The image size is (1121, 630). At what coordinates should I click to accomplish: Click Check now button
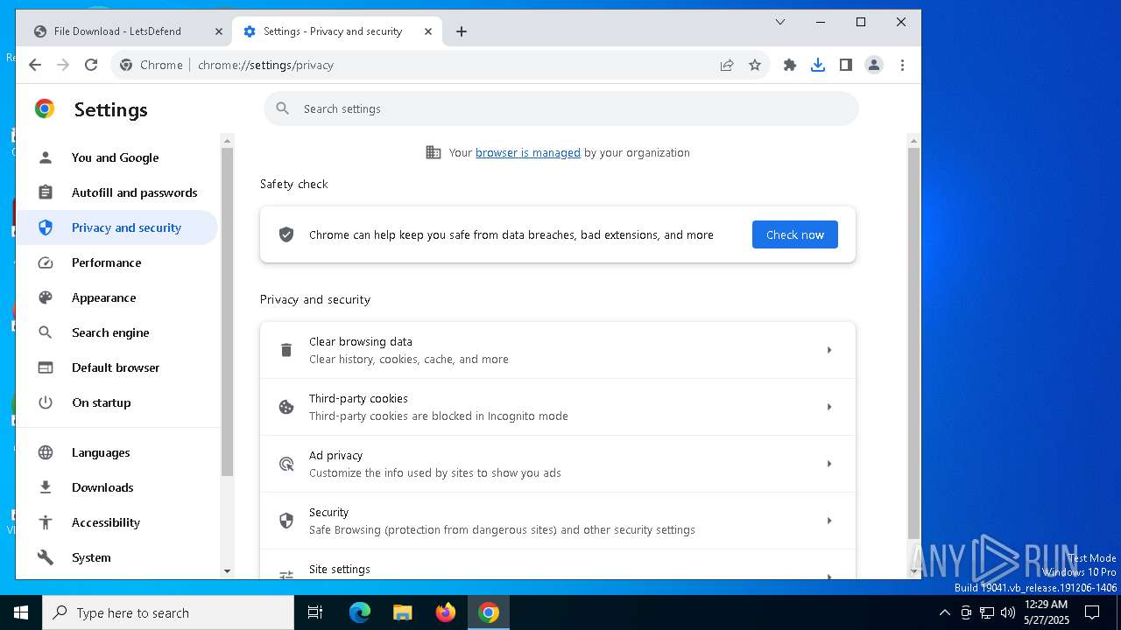[795, 234]
